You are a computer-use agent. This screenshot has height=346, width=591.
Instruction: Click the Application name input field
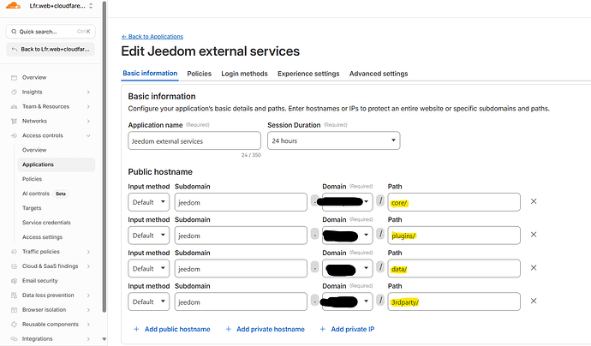[x=194, y=140]
